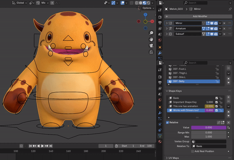The image size is (234, 160).
Task: Open Object Constraints tab in lower panel
Action: pos(160,130)
